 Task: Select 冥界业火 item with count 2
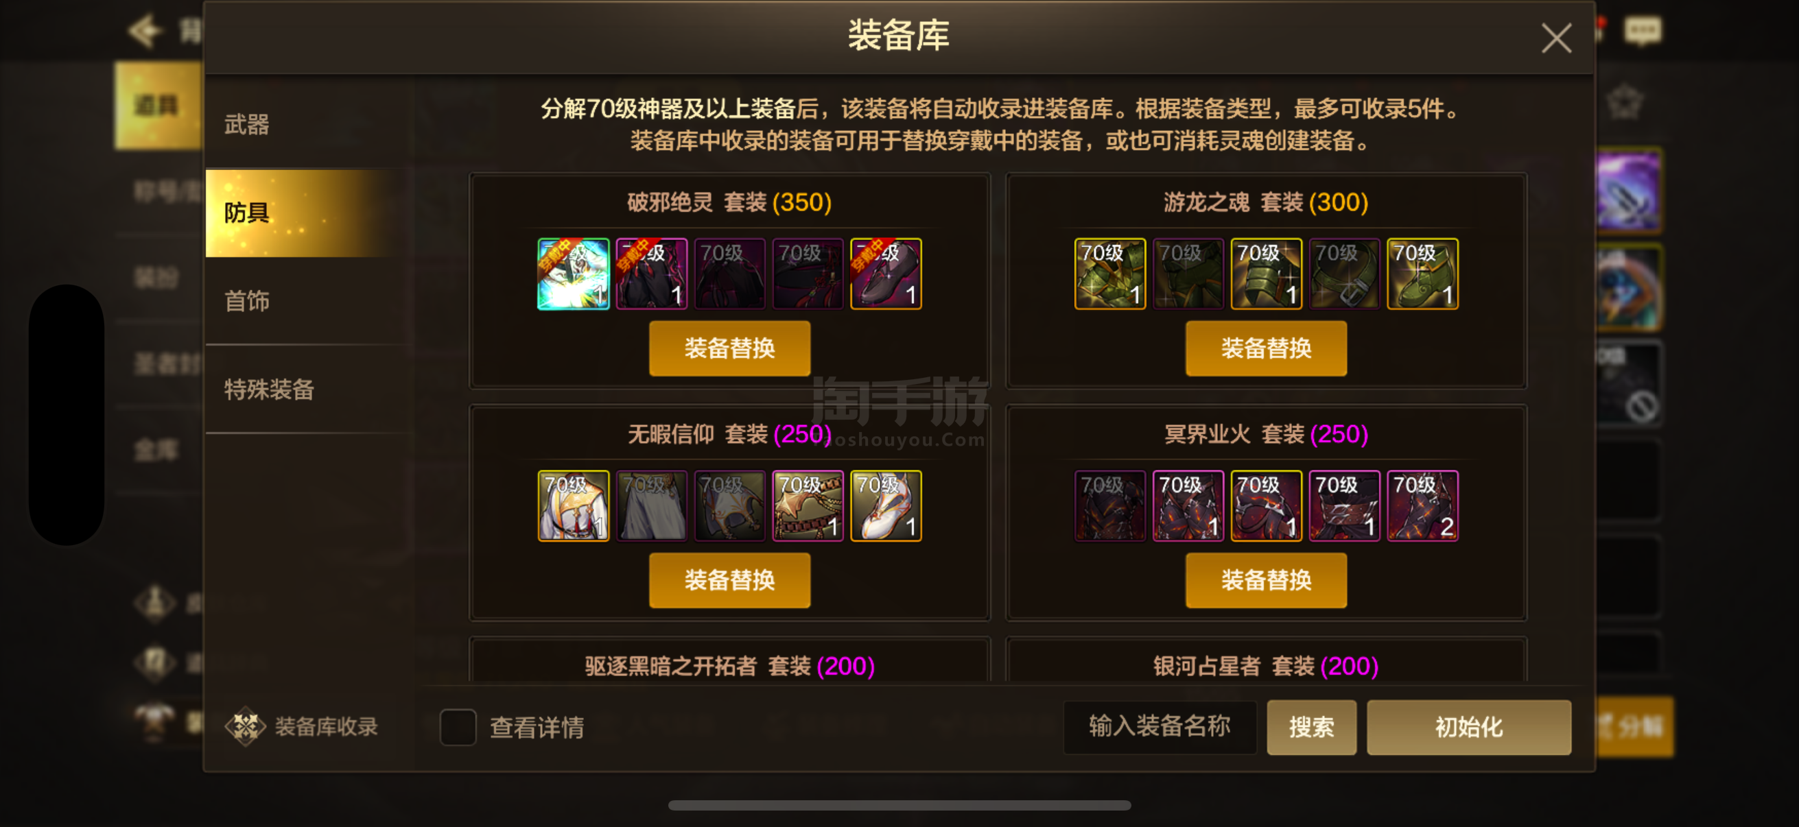point(1422,505)
